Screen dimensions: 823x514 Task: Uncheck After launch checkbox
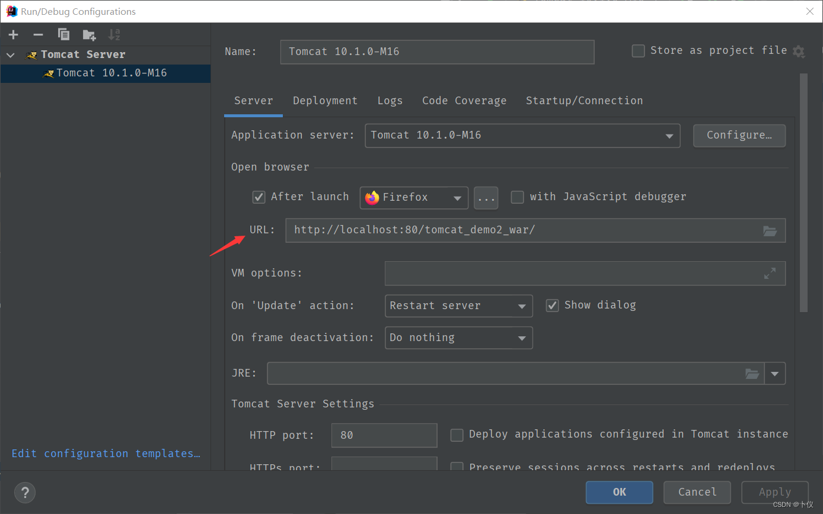[x=259, y=197]
